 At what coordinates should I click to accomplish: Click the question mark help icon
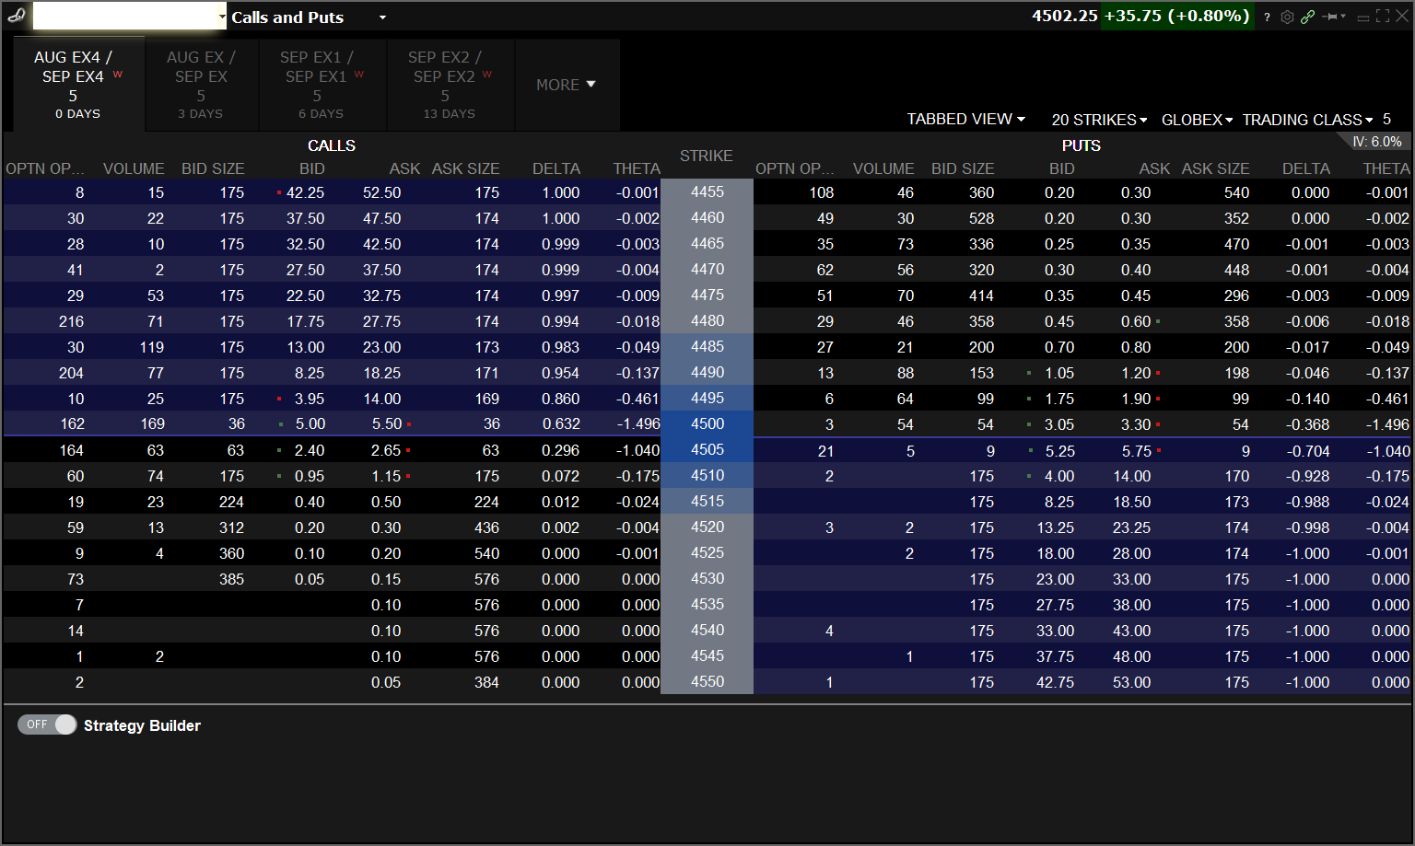point(1267,17)
